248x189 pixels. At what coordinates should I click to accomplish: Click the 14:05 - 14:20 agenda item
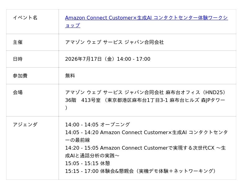point(146,132)
